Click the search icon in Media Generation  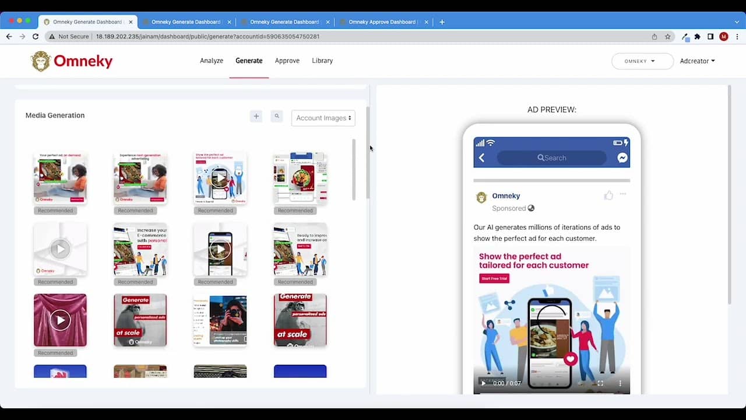coord(277,116)
